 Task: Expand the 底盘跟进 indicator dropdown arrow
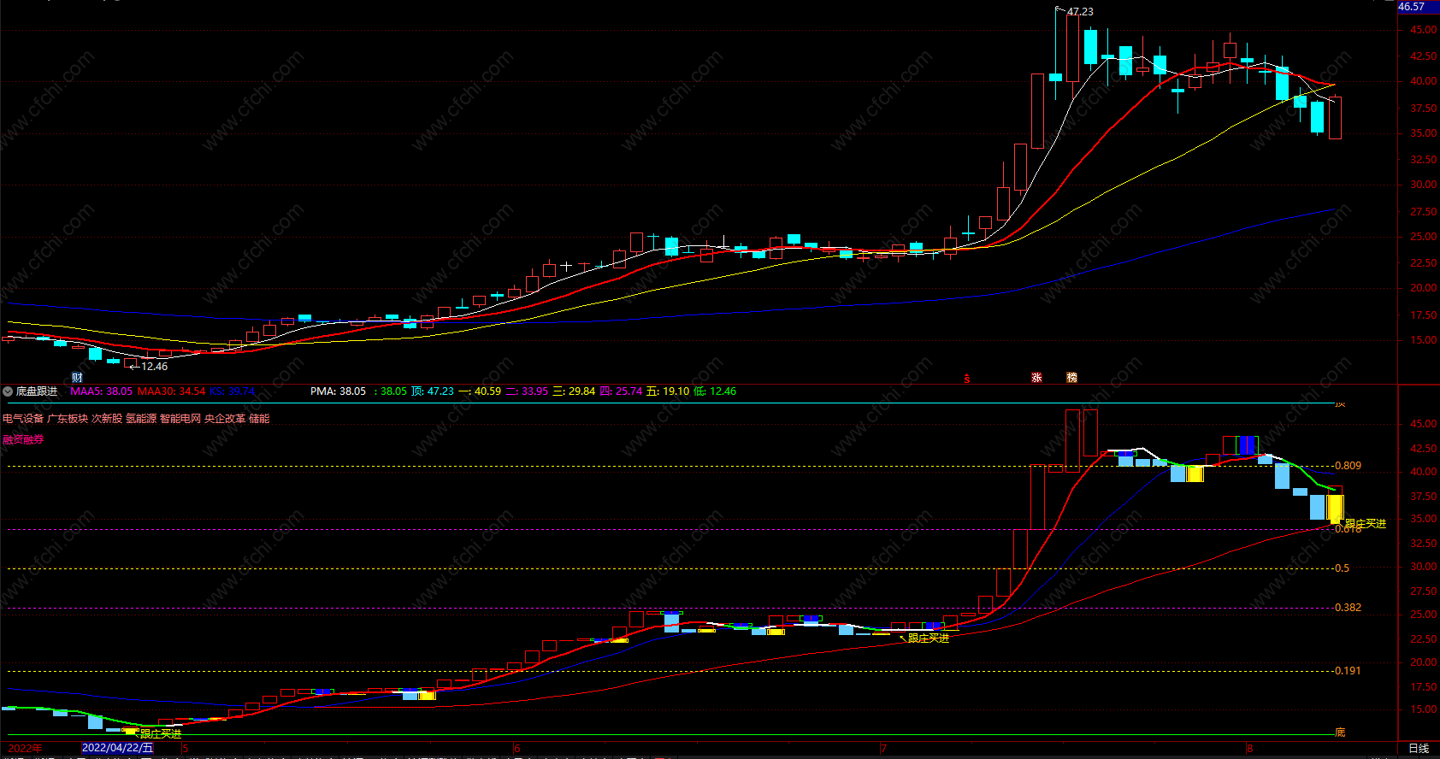(9, 391)
